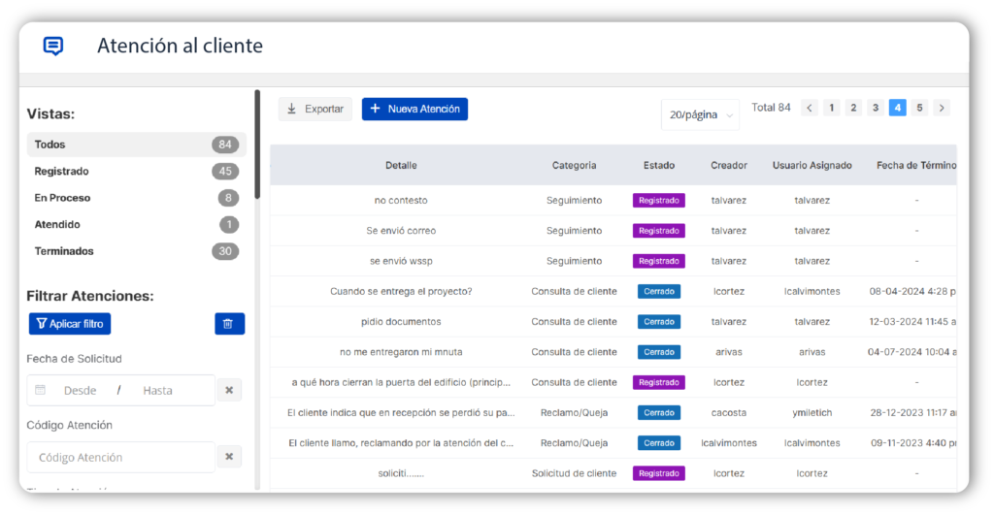Open the 20/página page size dropdown
994x515 pixels.
[700, 114]
